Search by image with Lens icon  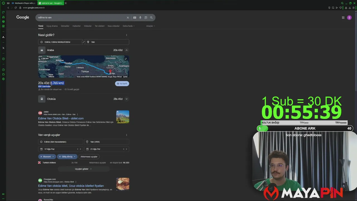coord(146,18)
